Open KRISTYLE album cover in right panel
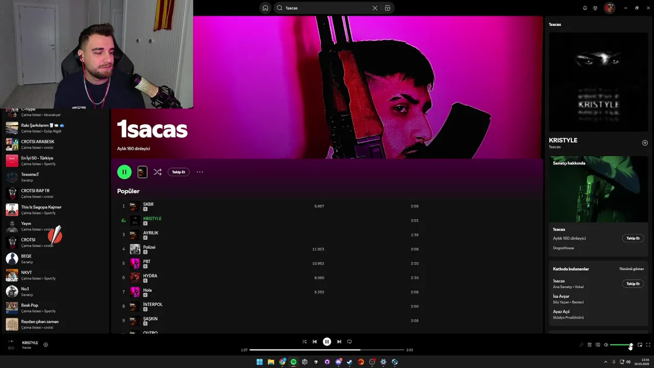654x368 pixels. coord(598,82)
